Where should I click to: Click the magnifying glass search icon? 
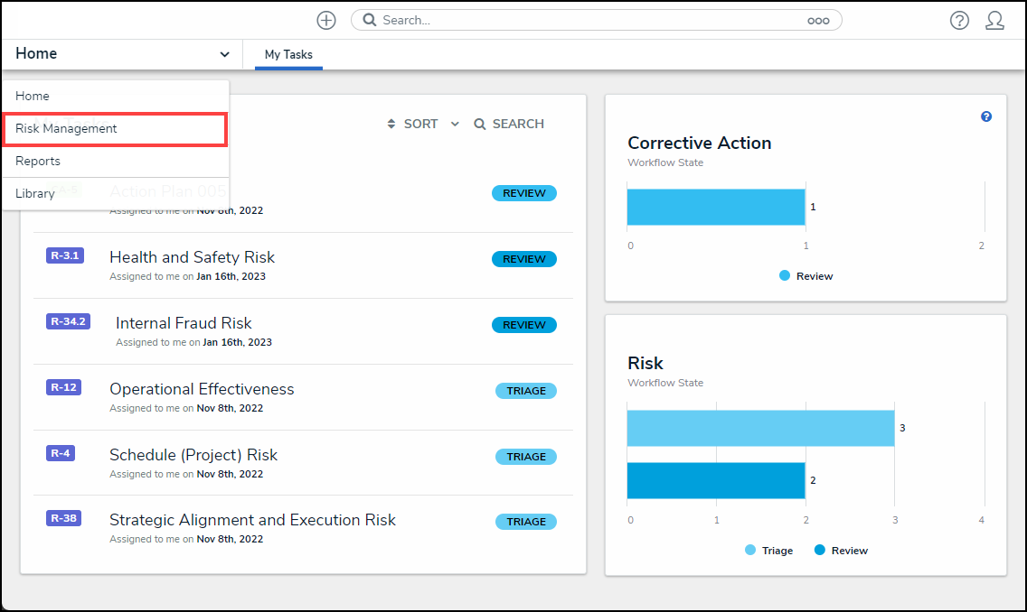[369, 20]
